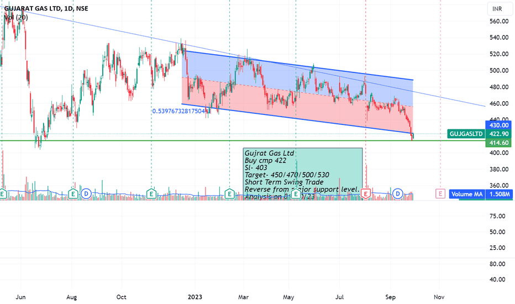Screen dimensions: 515x304
Task: Click the 40.00 bottom pane axis label
Action: pos(497,280)
